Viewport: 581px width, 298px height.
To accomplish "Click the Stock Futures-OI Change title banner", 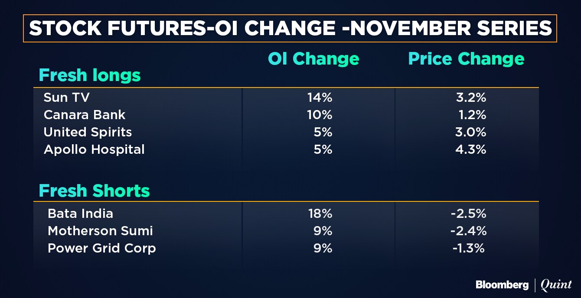I will (x=290, y=29).
